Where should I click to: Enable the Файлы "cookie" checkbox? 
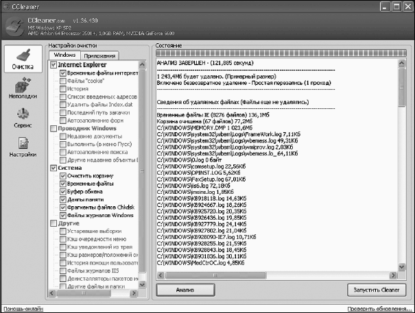pos(62,81)
